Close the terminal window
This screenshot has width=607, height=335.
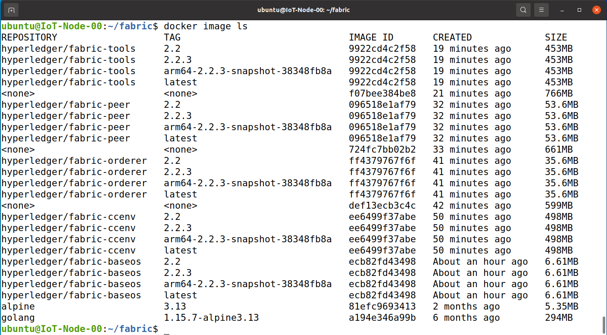click(596, 9)
